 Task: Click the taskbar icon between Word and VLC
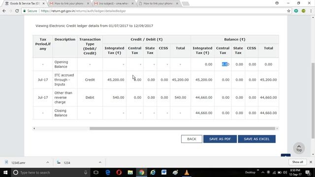click(175, 173)
